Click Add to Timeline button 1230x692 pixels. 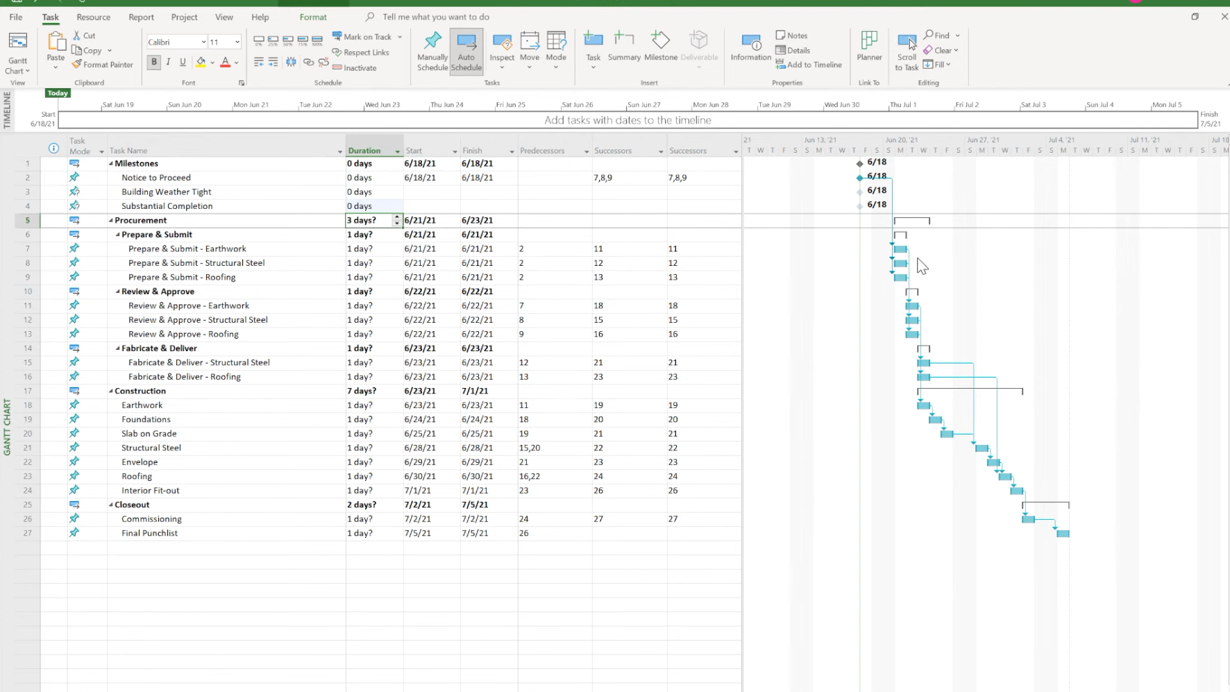point(809,65)
